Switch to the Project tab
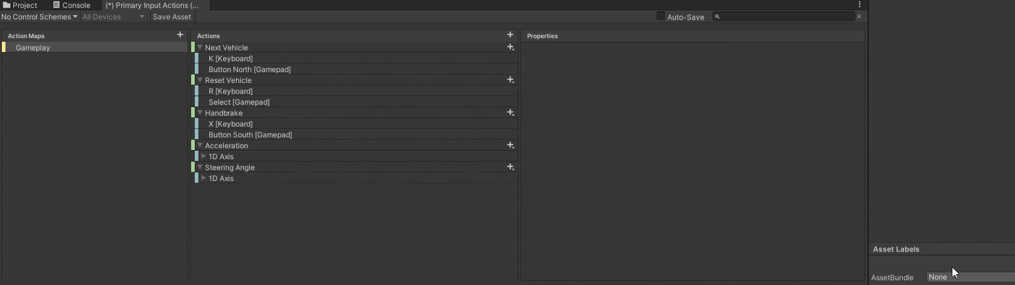This screenshot has height=285, width=1015. click(x=20, y=5)
